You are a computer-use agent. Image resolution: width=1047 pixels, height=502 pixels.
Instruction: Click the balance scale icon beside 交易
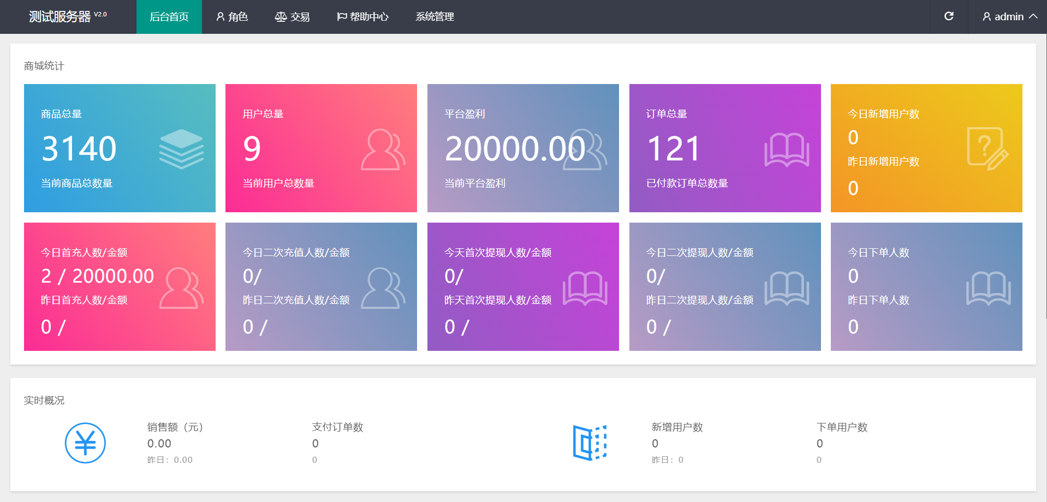click(x=281, y=17)
